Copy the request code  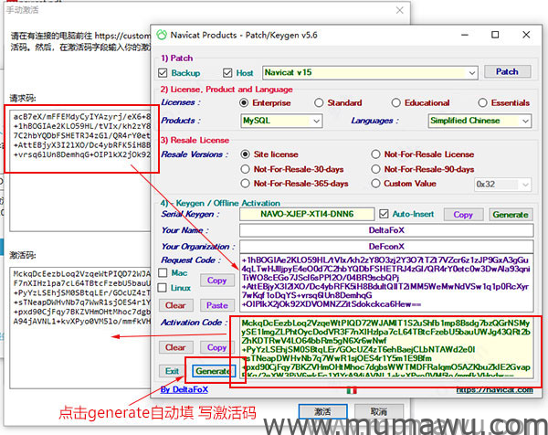pyautogui.click(x=217, y=281)
